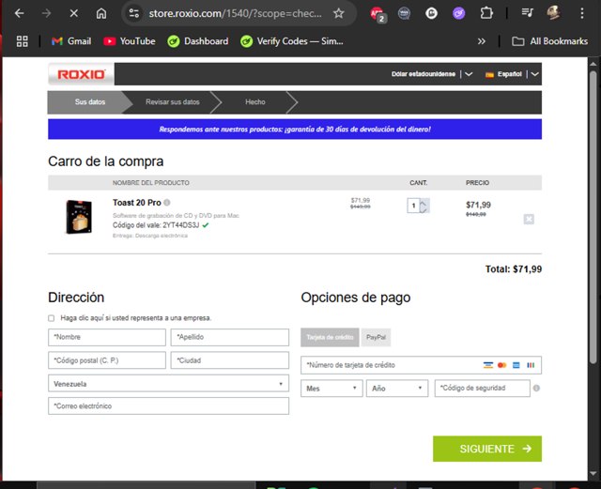Viewport: 601px width, 489px height.
Task: Click the green SIGUIENTE button
Action: click(487, 449)
